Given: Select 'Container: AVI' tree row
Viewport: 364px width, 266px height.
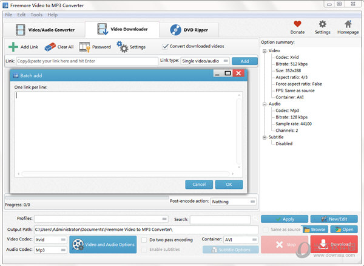Looking at the screenshot, I should (x=289, y=97).
